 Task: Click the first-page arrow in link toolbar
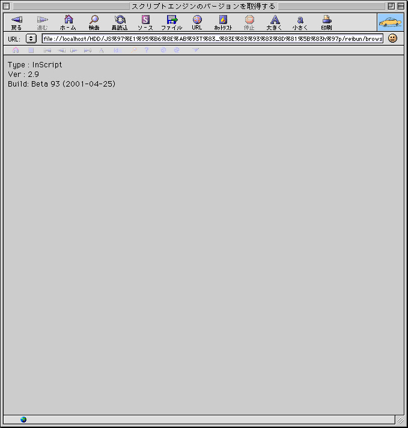click(x=47, y=50)
